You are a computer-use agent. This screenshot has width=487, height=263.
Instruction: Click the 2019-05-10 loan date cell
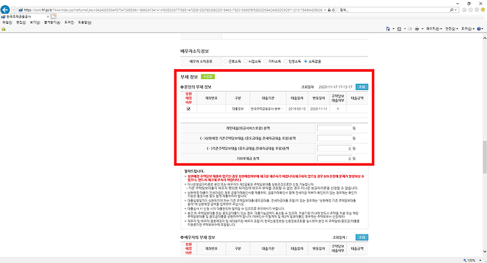[x=297, y=109]
